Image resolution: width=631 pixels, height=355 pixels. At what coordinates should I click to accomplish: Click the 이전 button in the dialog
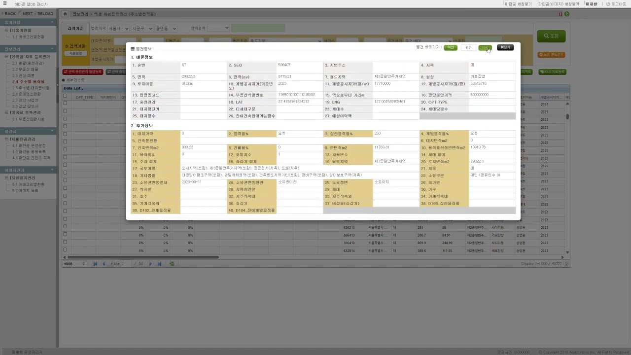(451, 47)
